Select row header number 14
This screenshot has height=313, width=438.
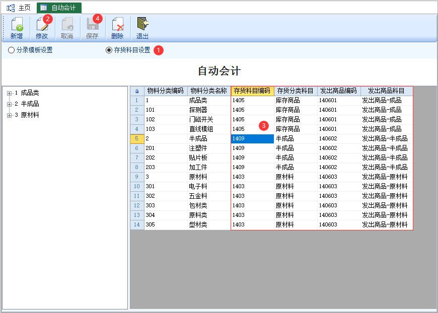(x=137, y=225)
